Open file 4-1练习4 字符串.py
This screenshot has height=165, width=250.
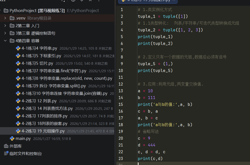(39, 48)
